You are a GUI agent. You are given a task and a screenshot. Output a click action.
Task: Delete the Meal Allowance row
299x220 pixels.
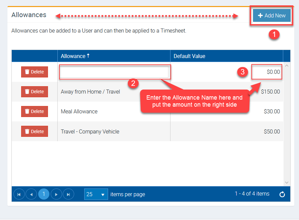(x=35, y=111)
